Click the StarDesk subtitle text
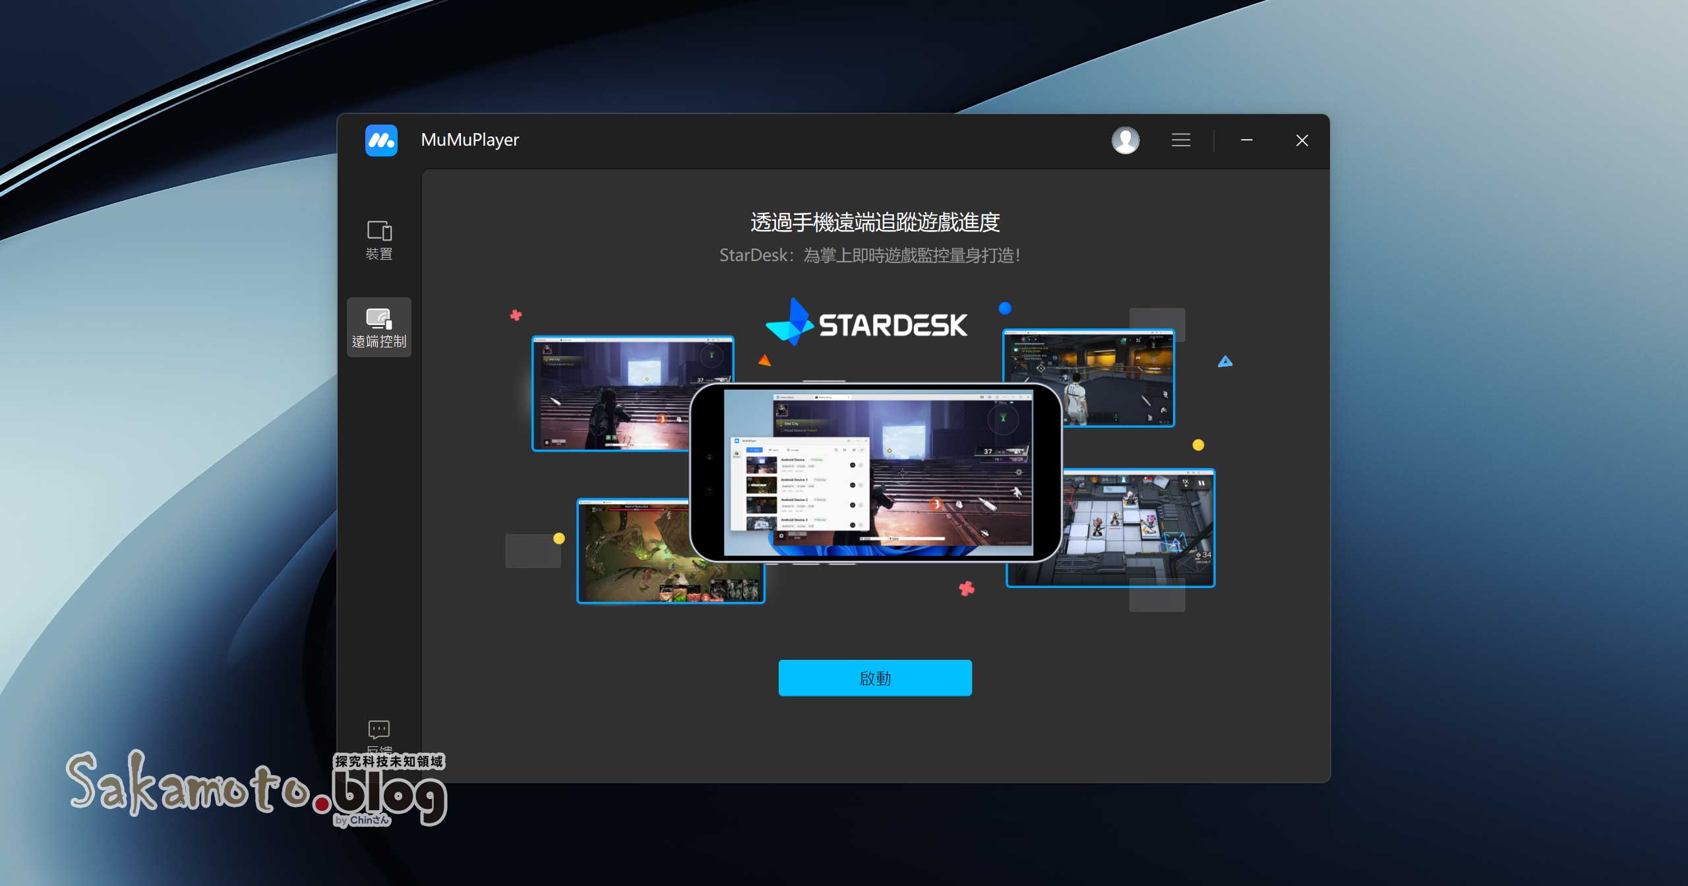Screen dimensions: 1688x886 (870, 255)
